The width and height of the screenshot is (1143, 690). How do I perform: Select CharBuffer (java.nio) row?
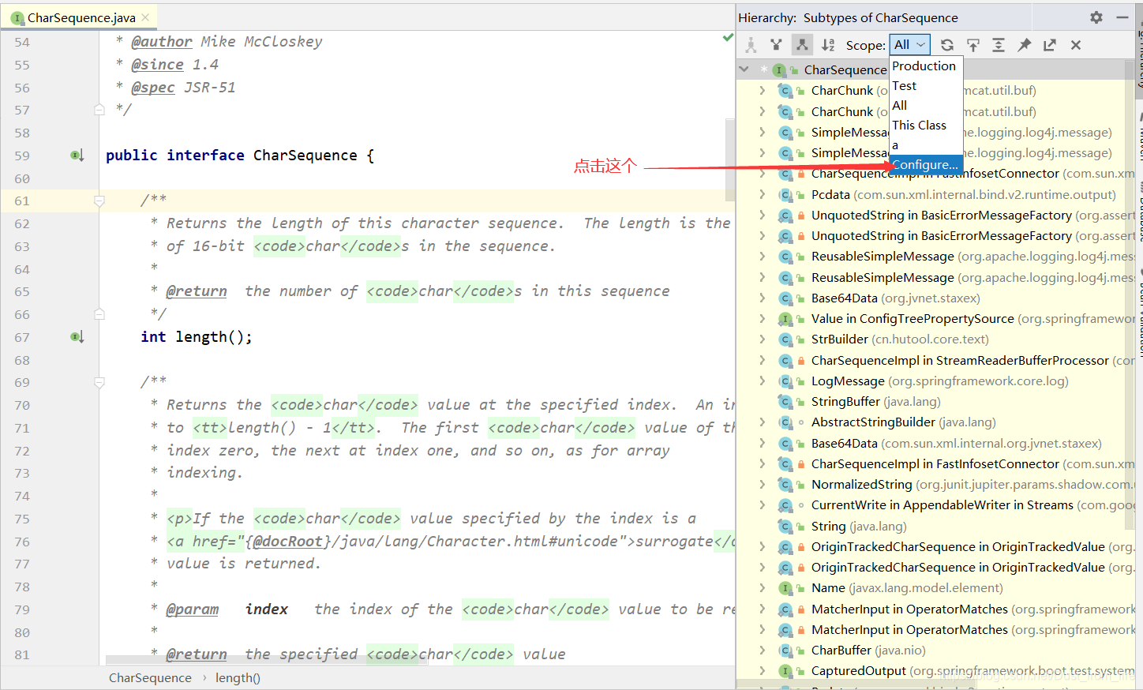[x=935, y=651]
